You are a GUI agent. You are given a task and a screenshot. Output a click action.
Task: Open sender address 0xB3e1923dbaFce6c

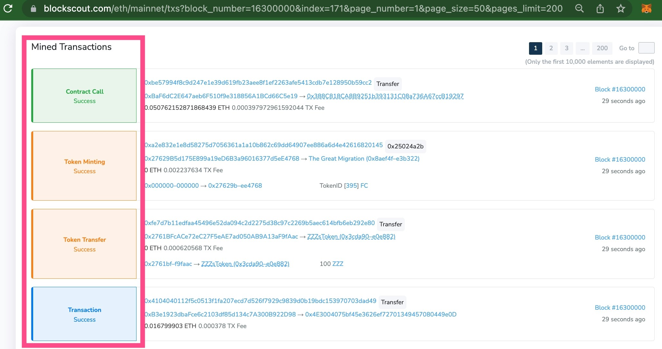point(220,315)
